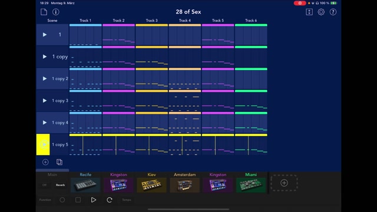Play scene 1 copy
Screen dimensions: 377x212
[x=45, y=57]
